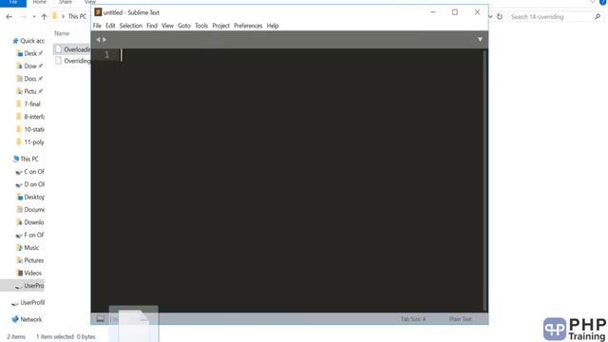Open recent locations dropdown in File Explorer
This screenshot has width=608, height=342.
pyautogui.click(x=34, y=17)
